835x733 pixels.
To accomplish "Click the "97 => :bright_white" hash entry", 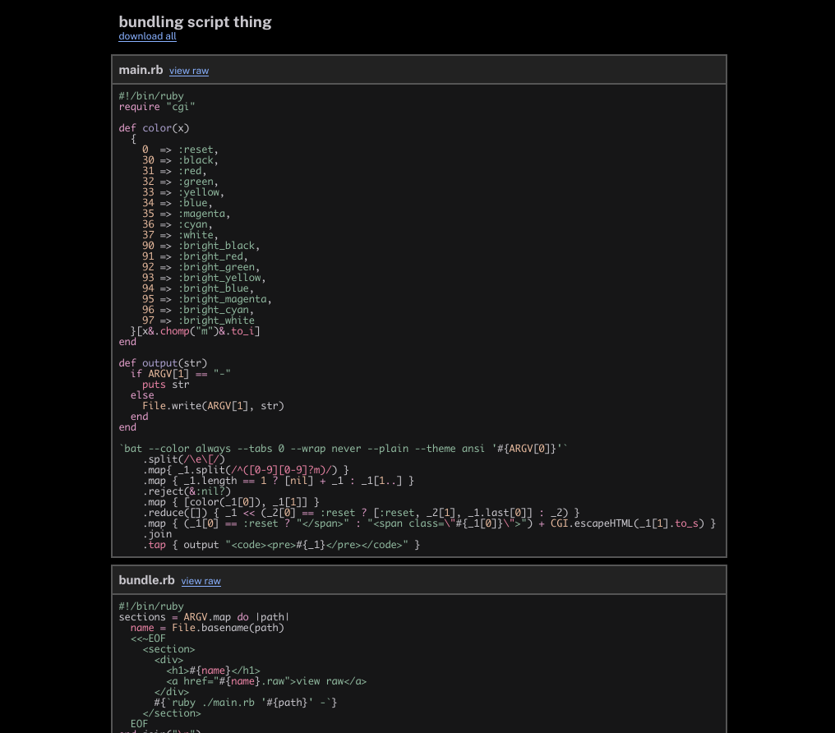I will (x=198, y=320).
